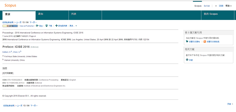The height and width of the screenshot is (112, 236).
Task: Open author Chen, G. profile link
Action: [17, 52]
